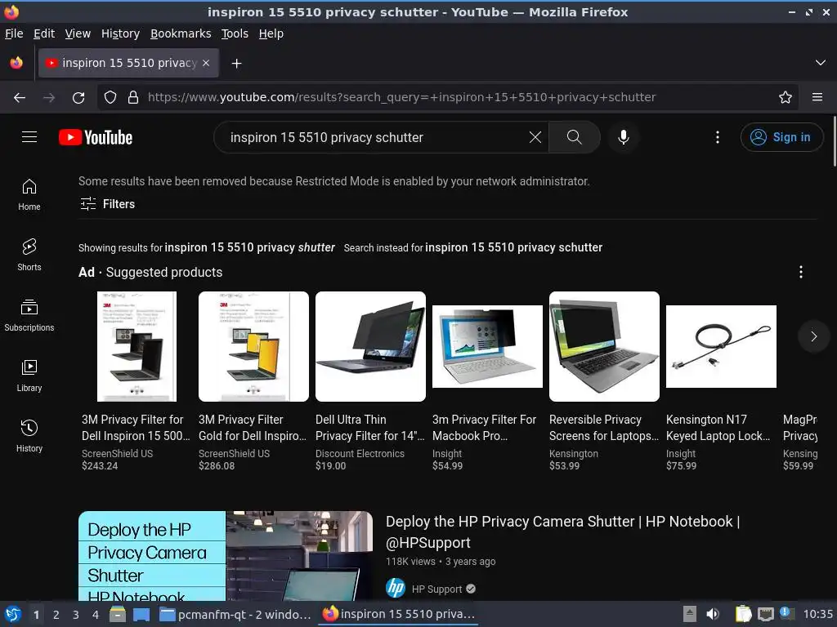
Task: Open the LXQt start menu icon
Action: click(x=13, y=614)
